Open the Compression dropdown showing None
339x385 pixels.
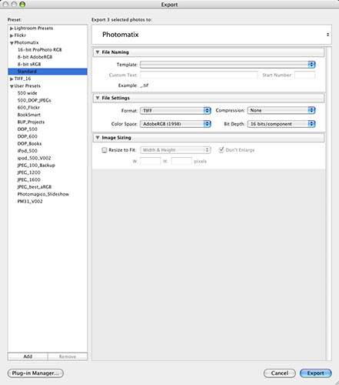(281, 110)
